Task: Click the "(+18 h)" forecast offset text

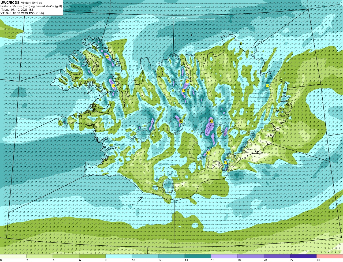Action: 39,13
